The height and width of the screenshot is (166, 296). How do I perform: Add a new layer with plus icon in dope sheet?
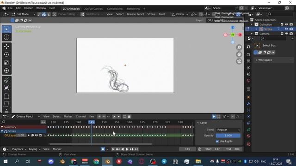(x=99, y=117)
